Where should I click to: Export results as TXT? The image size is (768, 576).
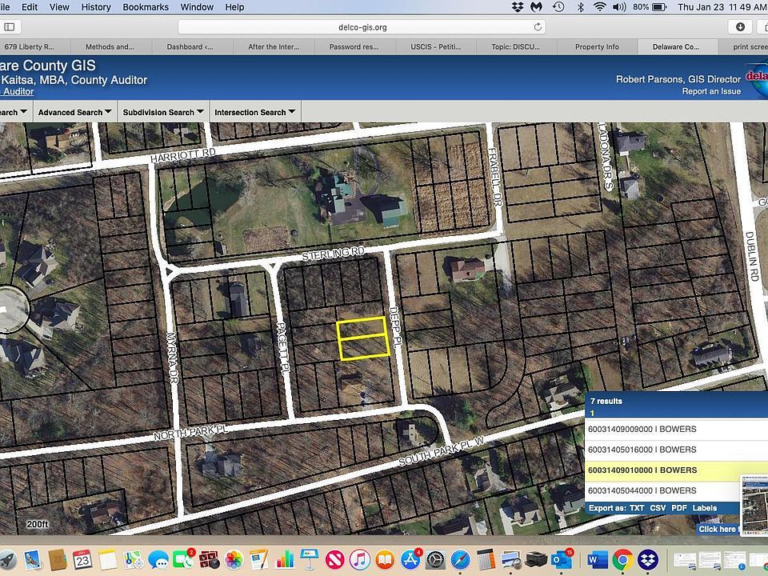coord(637,508)
